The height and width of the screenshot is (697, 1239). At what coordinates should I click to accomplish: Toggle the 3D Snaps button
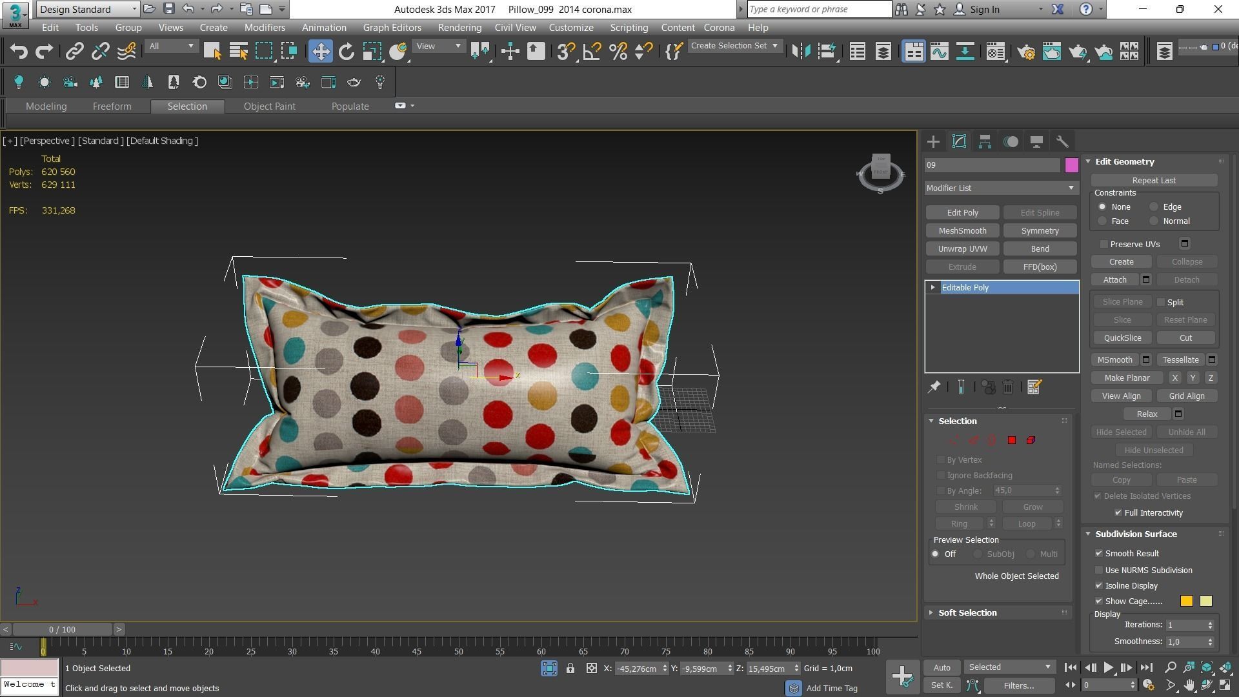[566, 52]
